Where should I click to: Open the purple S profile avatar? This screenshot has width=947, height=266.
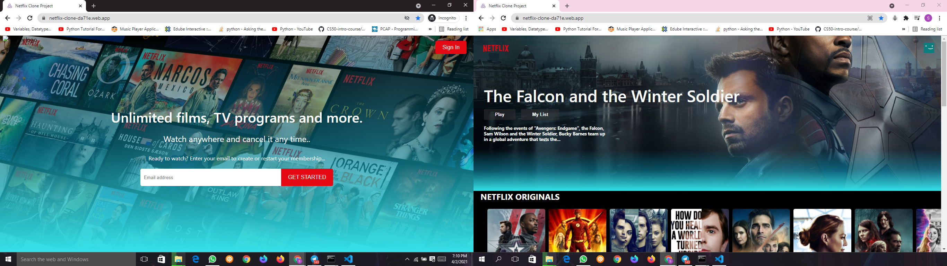(x=928, y=18)
